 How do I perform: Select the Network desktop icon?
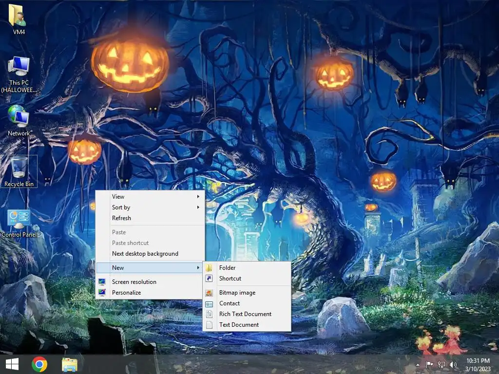[19, 121]
